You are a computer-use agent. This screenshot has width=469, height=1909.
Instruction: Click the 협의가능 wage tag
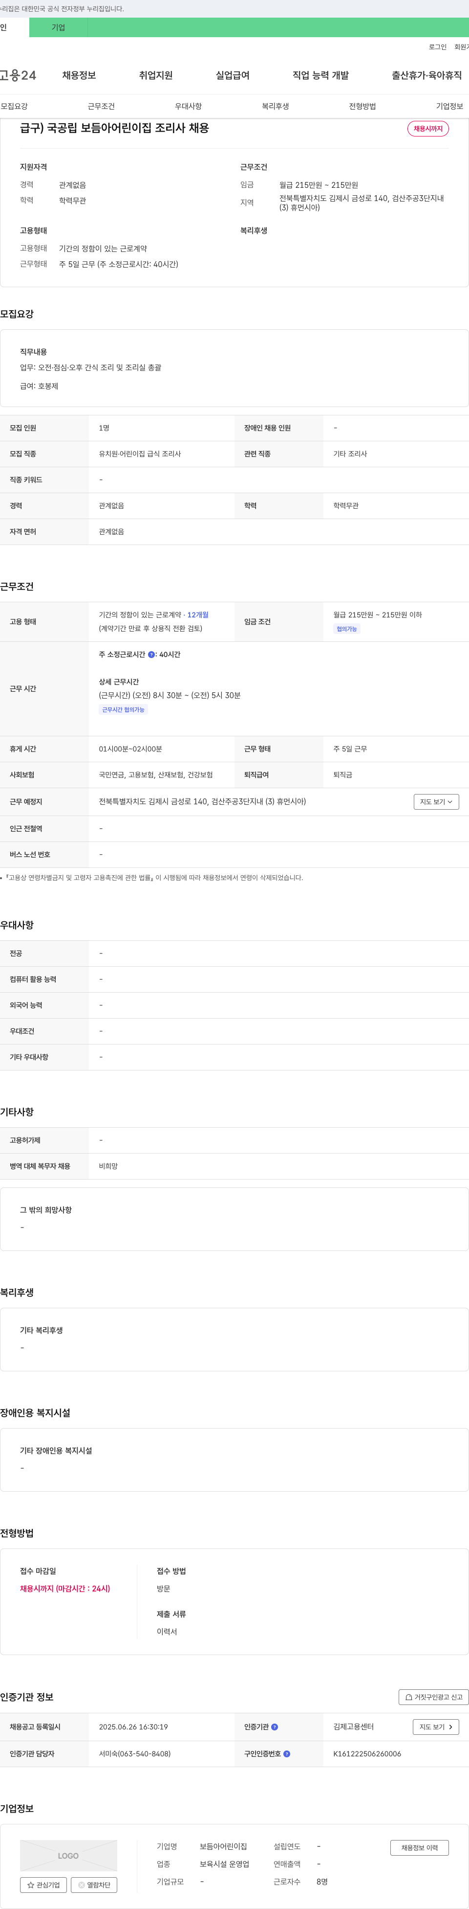(346, 629)
